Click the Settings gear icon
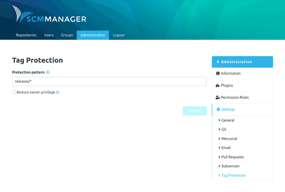 pyautogui.click(x=218, y=109)
